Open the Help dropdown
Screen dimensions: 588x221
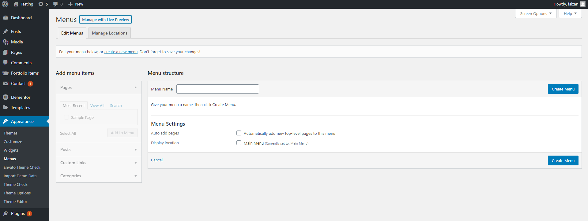570,13
